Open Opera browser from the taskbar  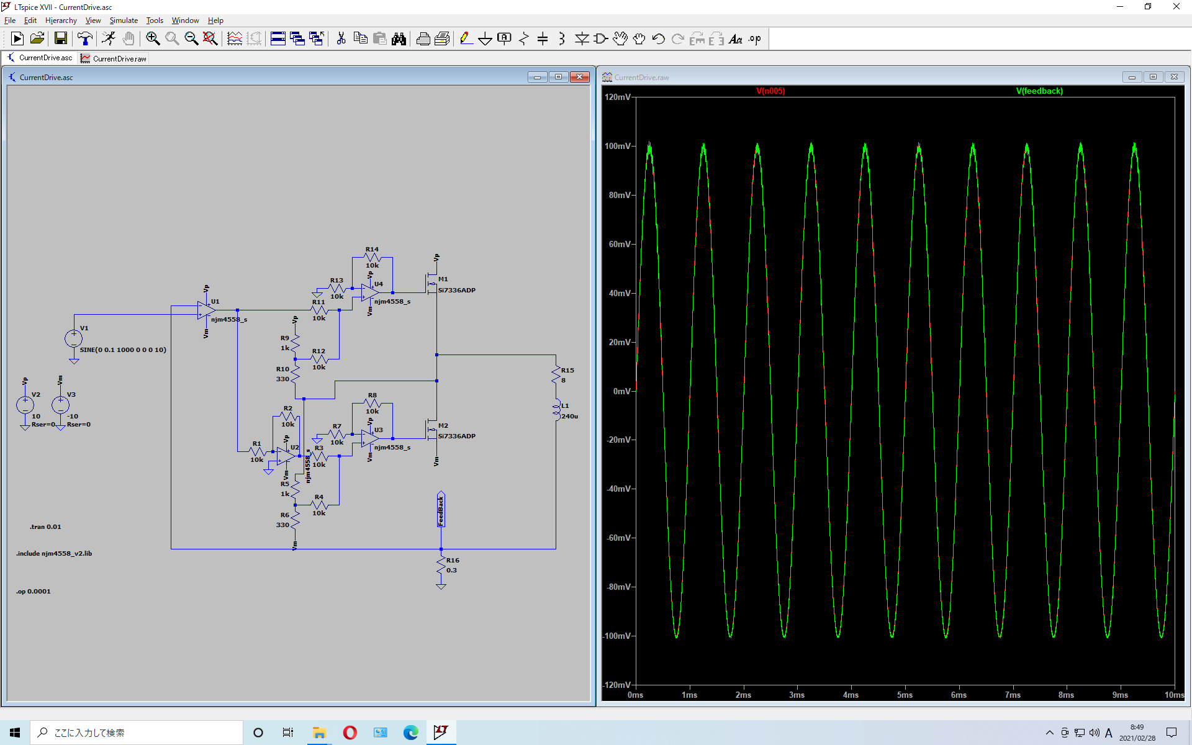[x=350, y=733]
